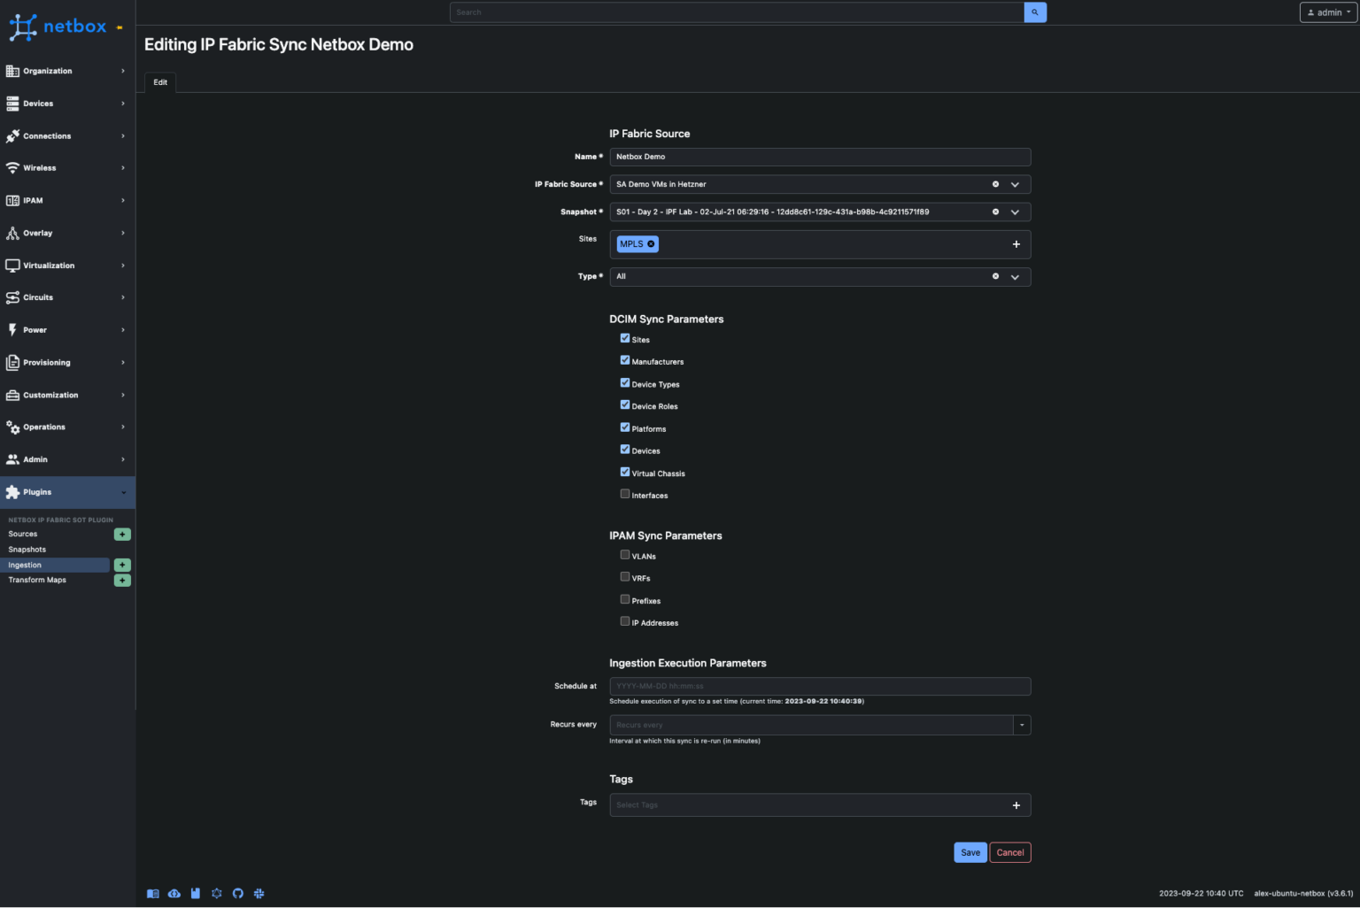
Task: Open the GitHub icon in the footer
Action: (x=238, y=893)
